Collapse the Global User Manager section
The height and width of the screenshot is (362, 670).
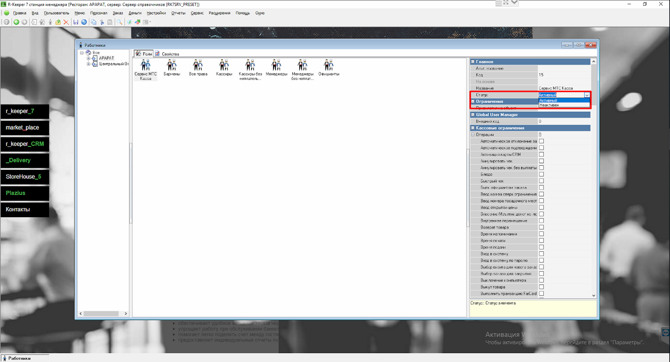tap(473, 115)
